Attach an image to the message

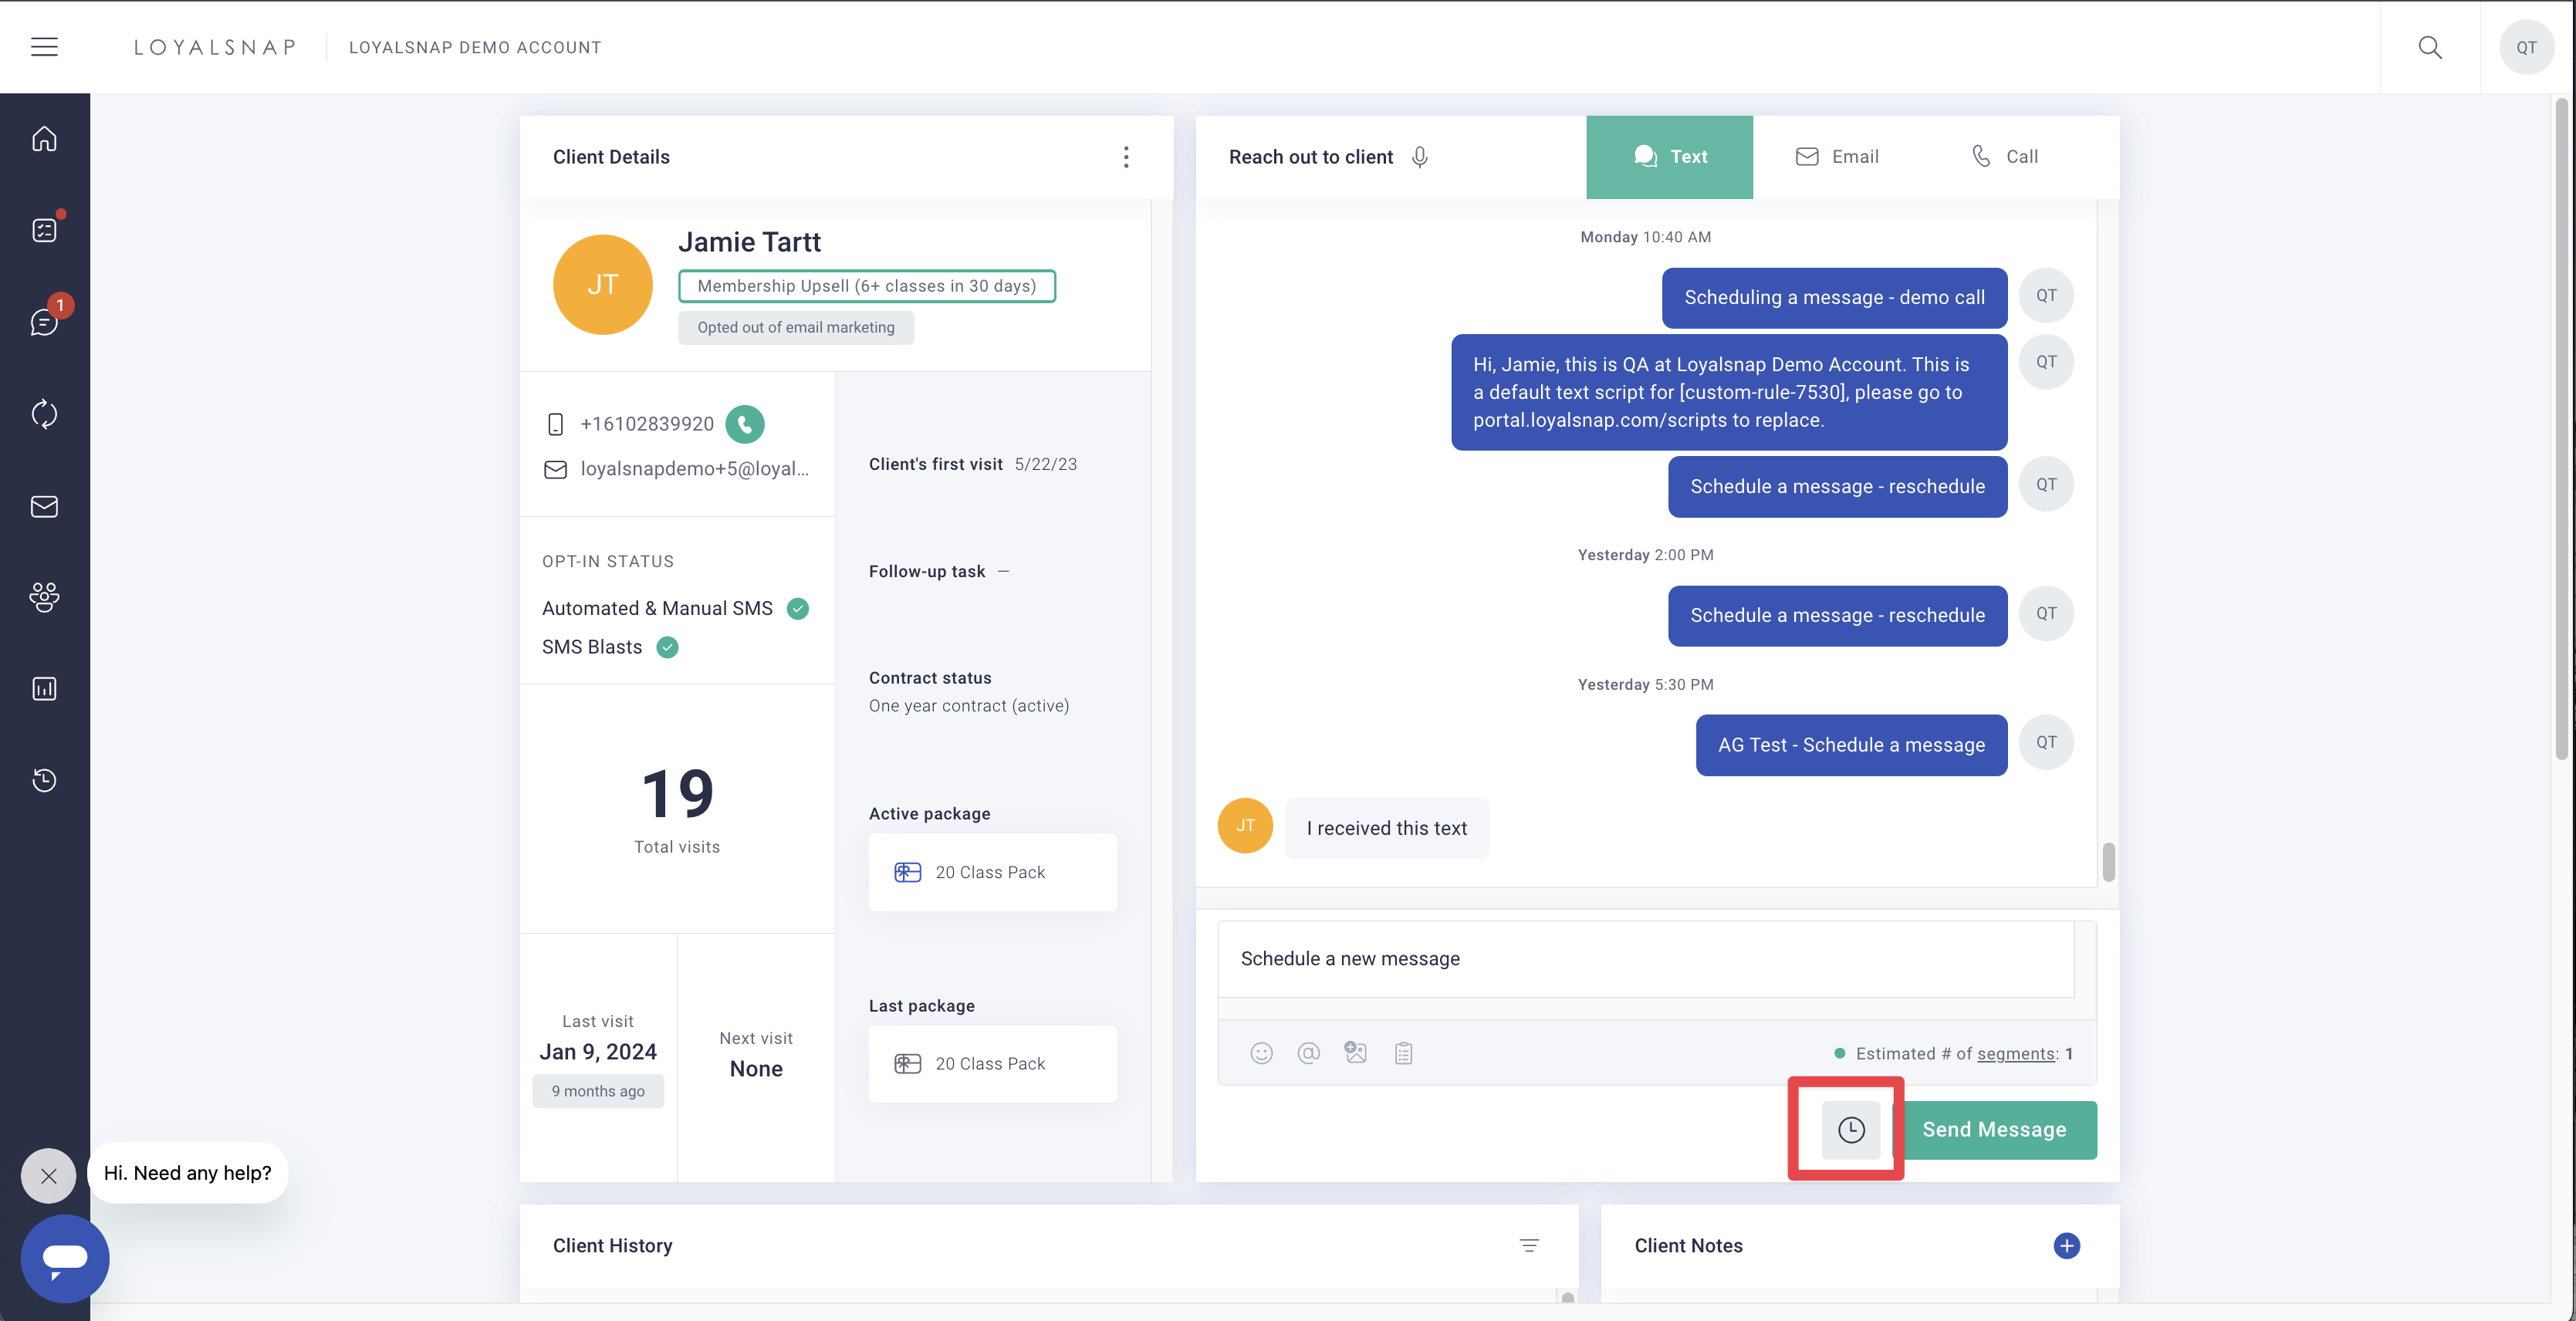pyautogui.click(x=1355, y=1053)
